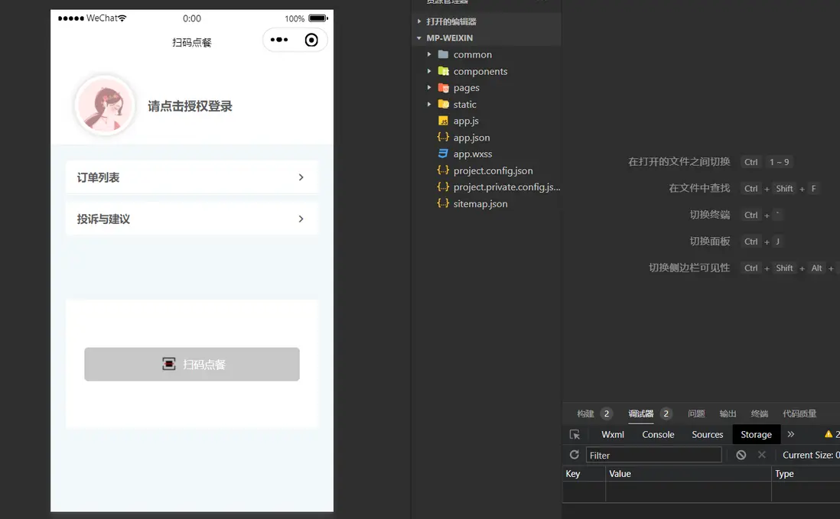The image size is (840, 519).
Task: Open the mini program three-dot menu
Action: pos(279,40)
